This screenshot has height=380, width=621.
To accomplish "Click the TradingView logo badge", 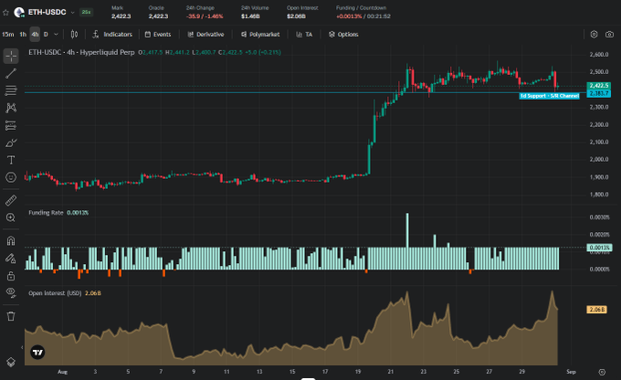I will coord(38,352).
